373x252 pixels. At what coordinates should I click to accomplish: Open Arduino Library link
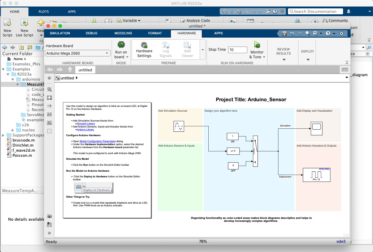(86, 130)
